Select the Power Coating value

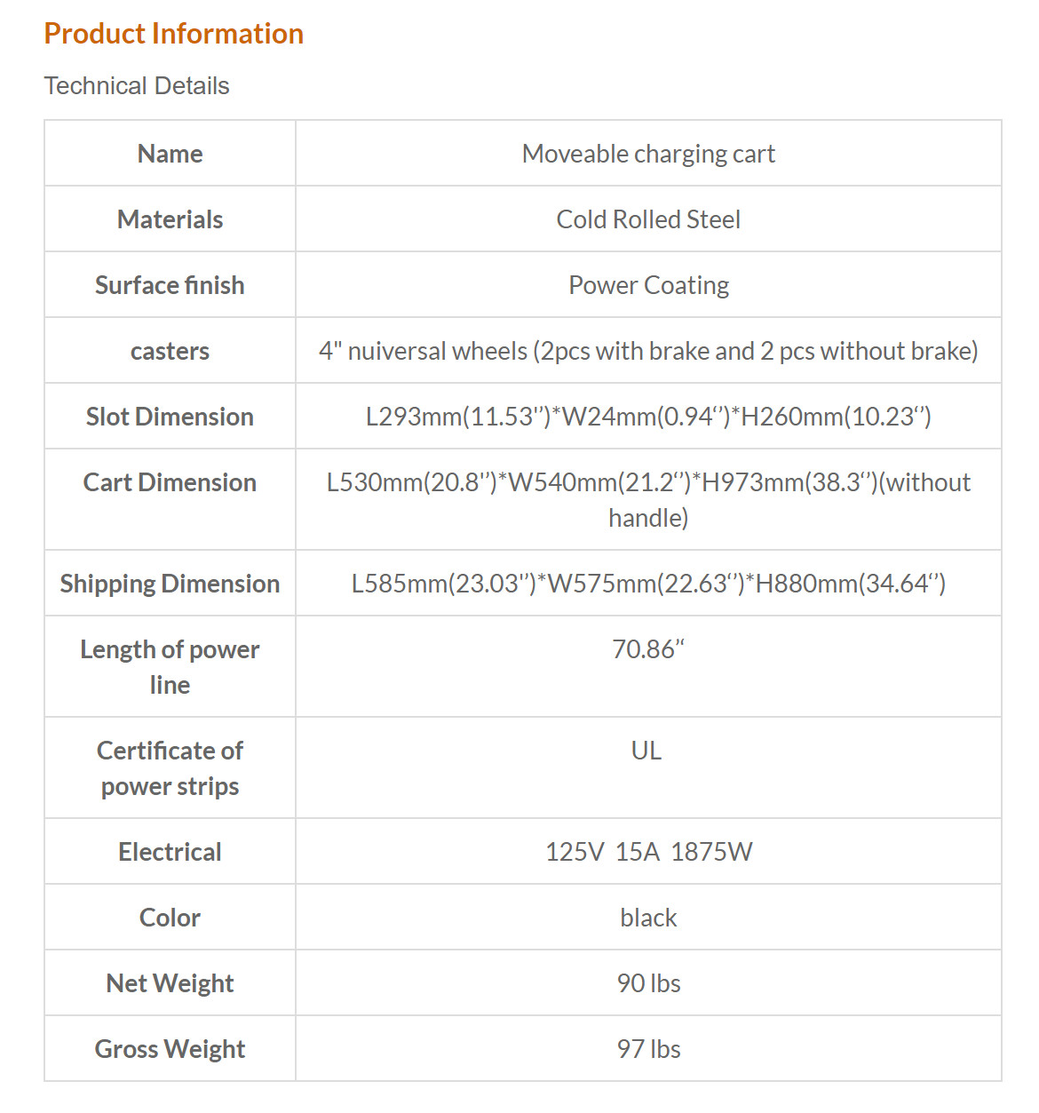(648, 285)
